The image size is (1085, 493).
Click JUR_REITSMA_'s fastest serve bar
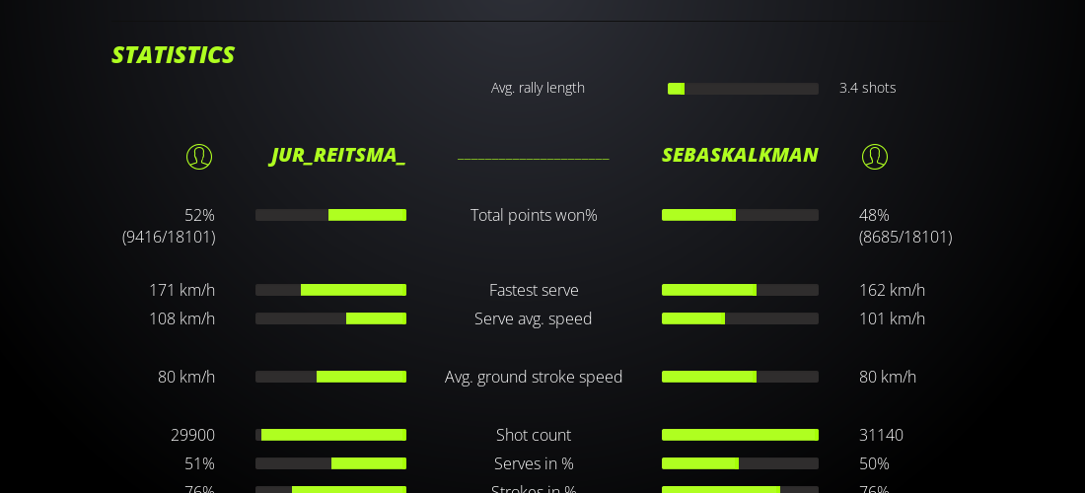point(330,290)
